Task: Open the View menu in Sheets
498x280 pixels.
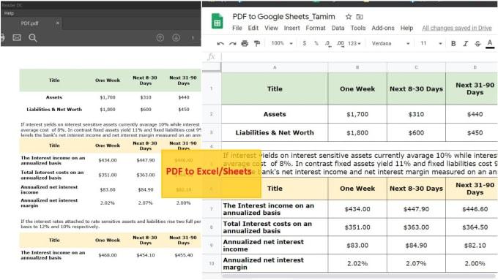Action: tap(271, 28)
